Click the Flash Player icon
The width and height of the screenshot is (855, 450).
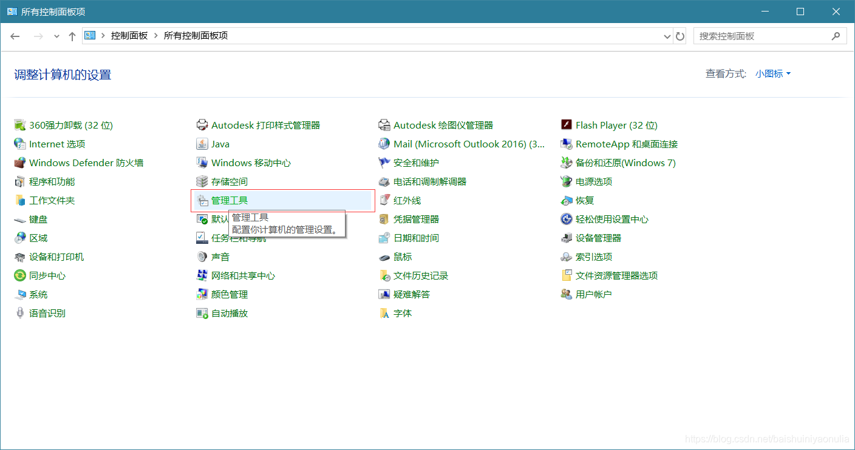[567, 125]
